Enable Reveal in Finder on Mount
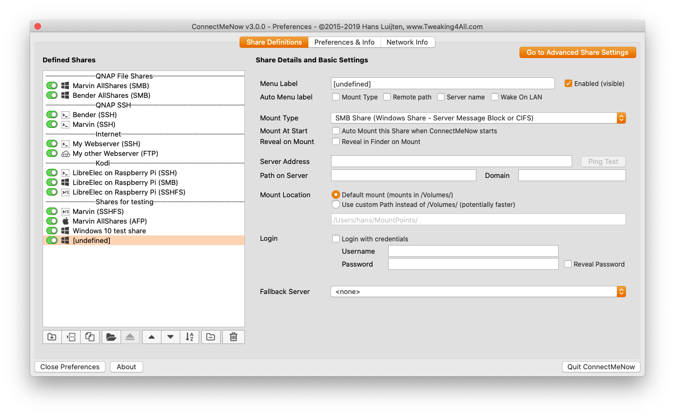 pos(336,141)
